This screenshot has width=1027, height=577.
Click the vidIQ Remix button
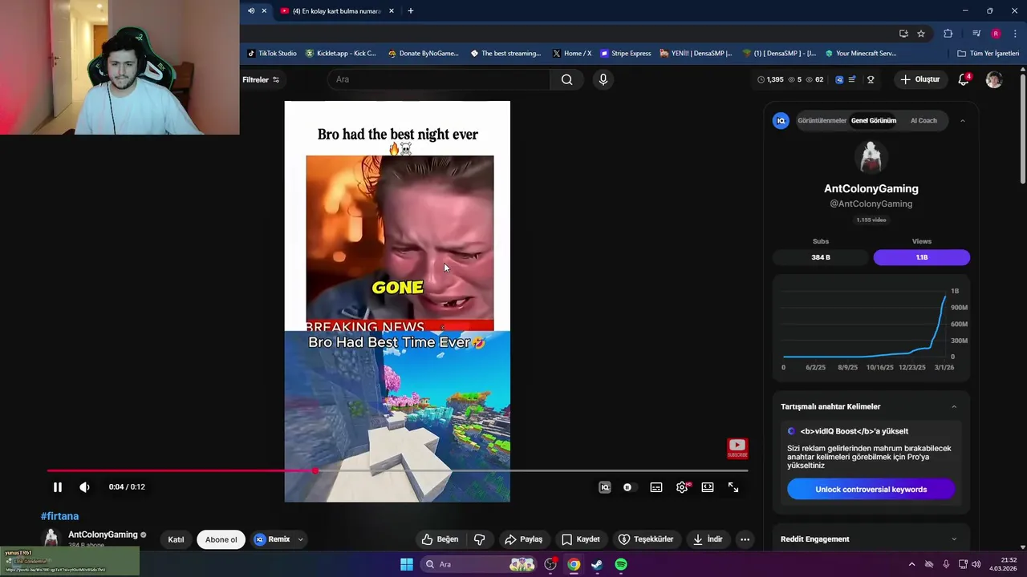tap(272, 539)
